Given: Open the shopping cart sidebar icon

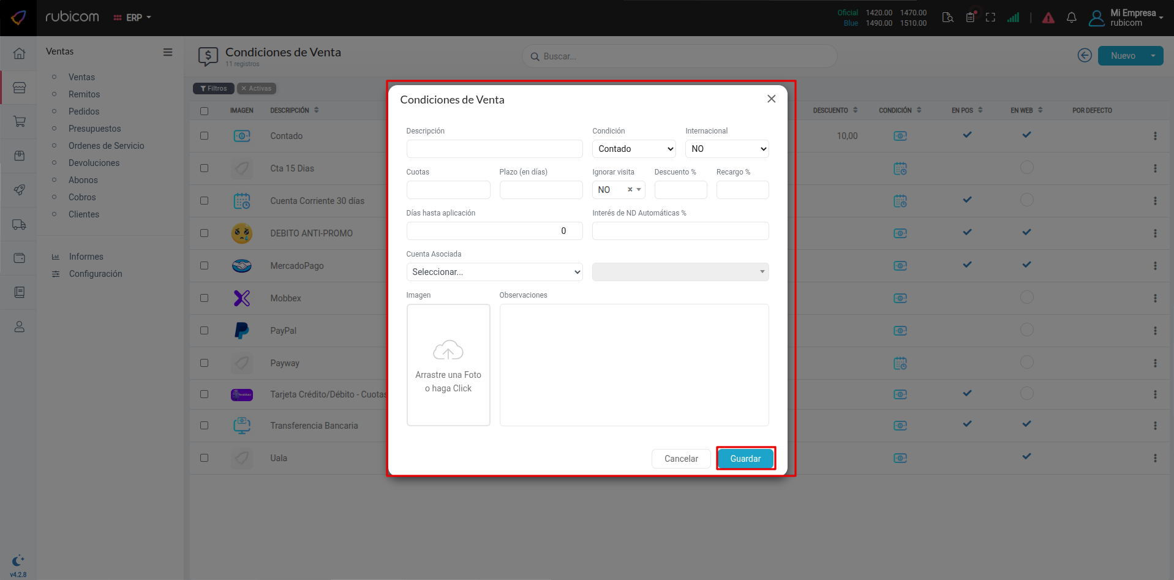Looking at the screenshot, I should [x=19, y=121].
